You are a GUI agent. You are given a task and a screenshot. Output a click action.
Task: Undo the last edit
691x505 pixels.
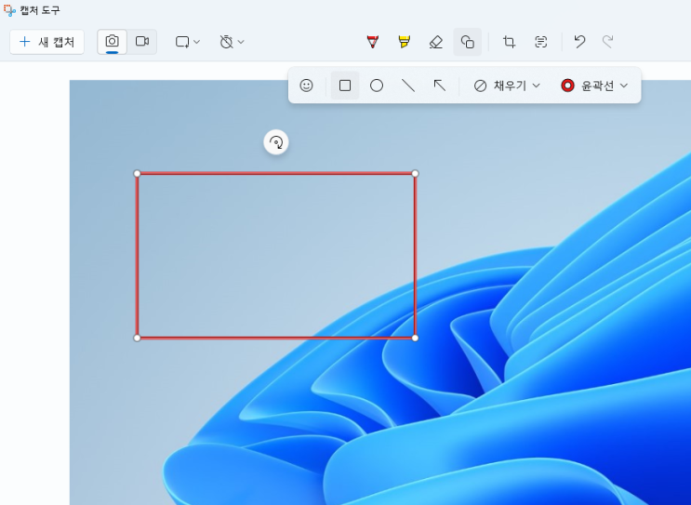pos(579,42)
